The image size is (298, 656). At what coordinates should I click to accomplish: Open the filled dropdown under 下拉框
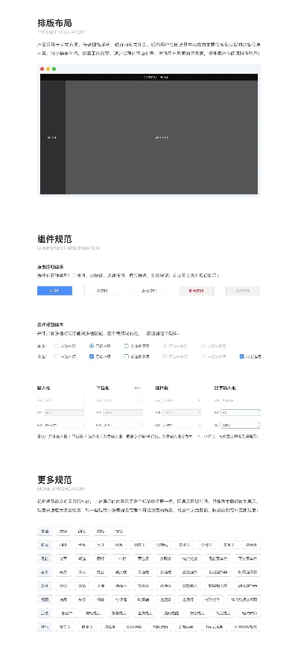(x=123, y=425)
